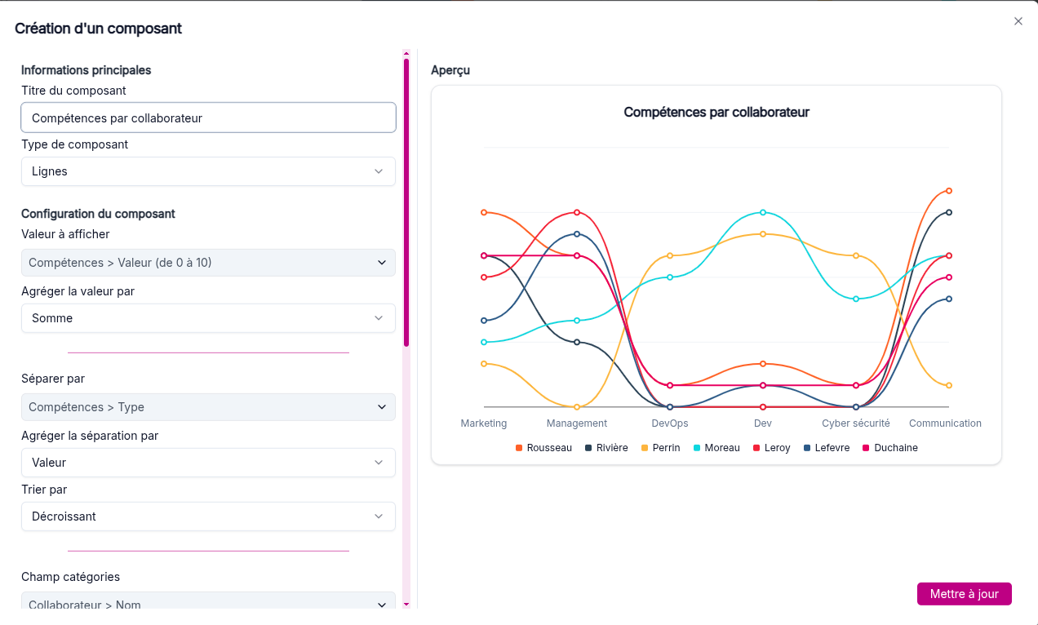
Task: Open the "Agréger la valeur par" dropdown showing Somme
Action: [207, 318]
